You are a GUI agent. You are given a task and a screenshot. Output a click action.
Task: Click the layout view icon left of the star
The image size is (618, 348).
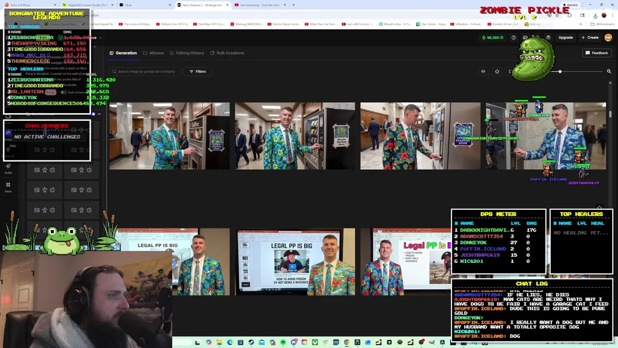483,72
